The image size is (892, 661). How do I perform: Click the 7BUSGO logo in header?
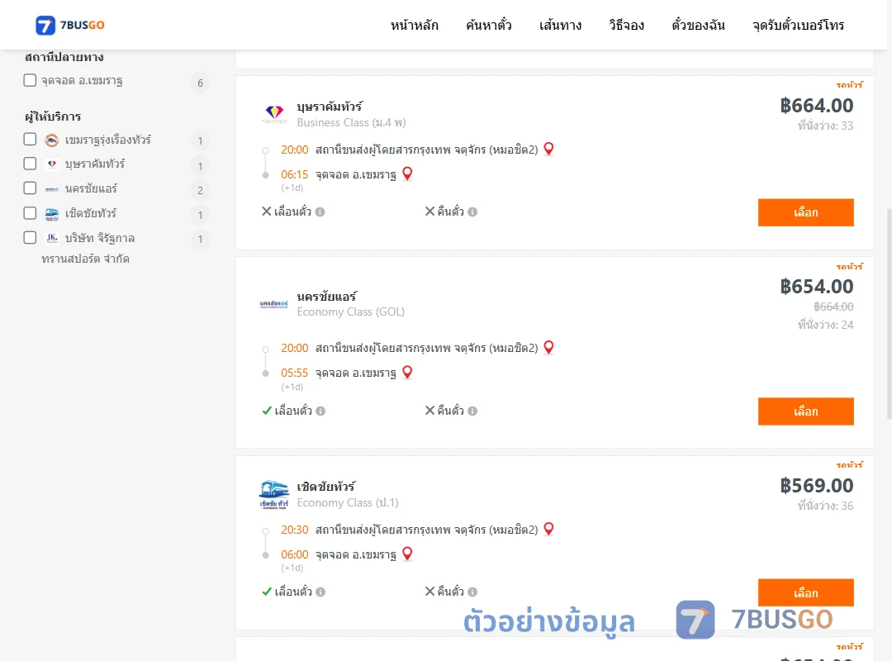pos(70,25)
